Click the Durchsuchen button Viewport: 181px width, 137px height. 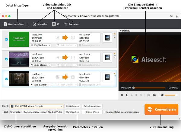72,112
